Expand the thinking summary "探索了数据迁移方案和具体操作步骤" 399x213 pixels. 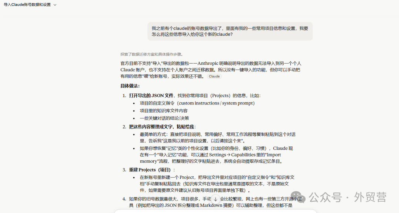(152, 54)
